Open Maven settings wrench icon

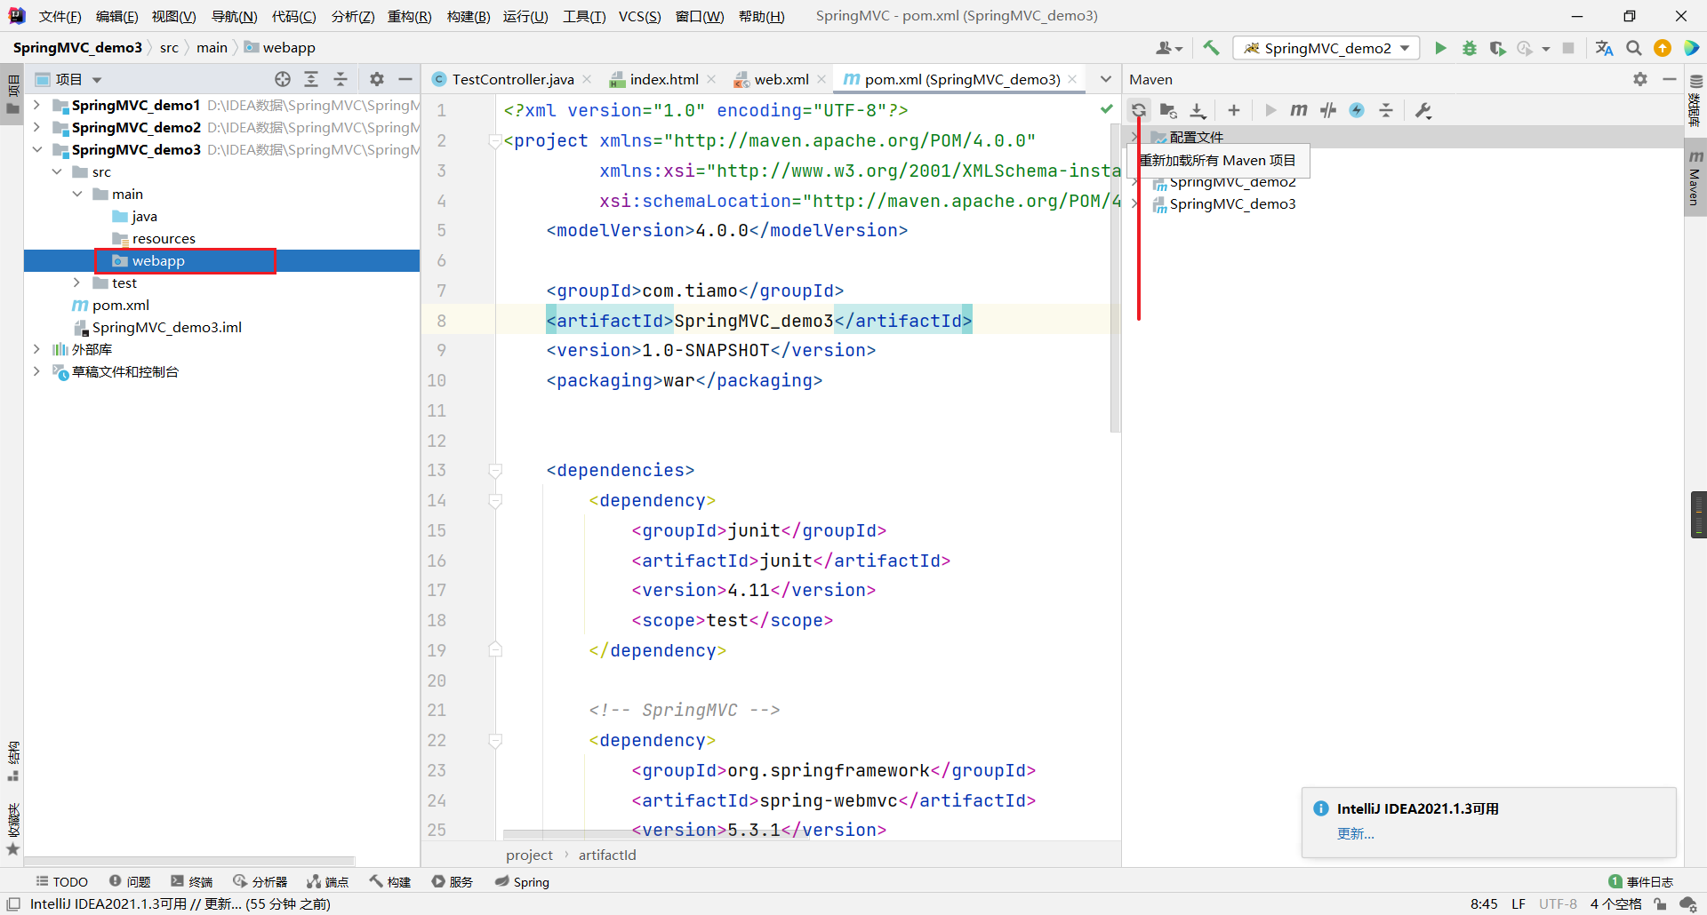pos(1422,110)
